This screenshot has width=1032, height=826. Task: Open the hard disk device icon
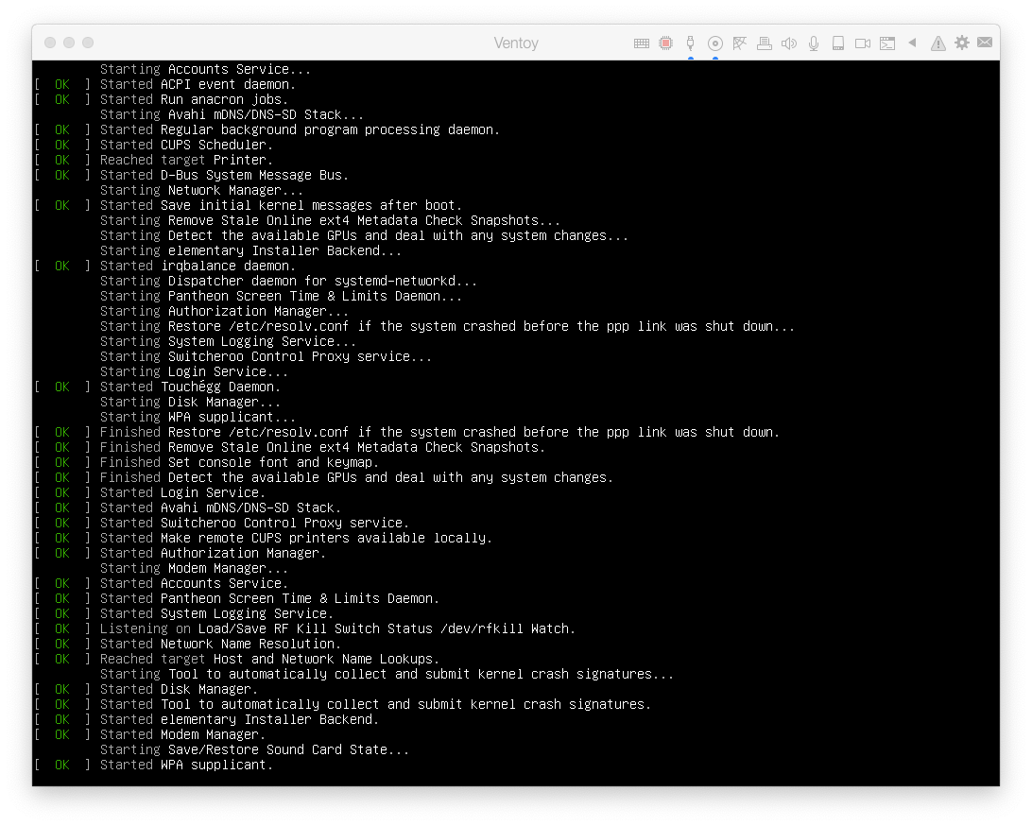pyautogui.click(x=837, y=43)
